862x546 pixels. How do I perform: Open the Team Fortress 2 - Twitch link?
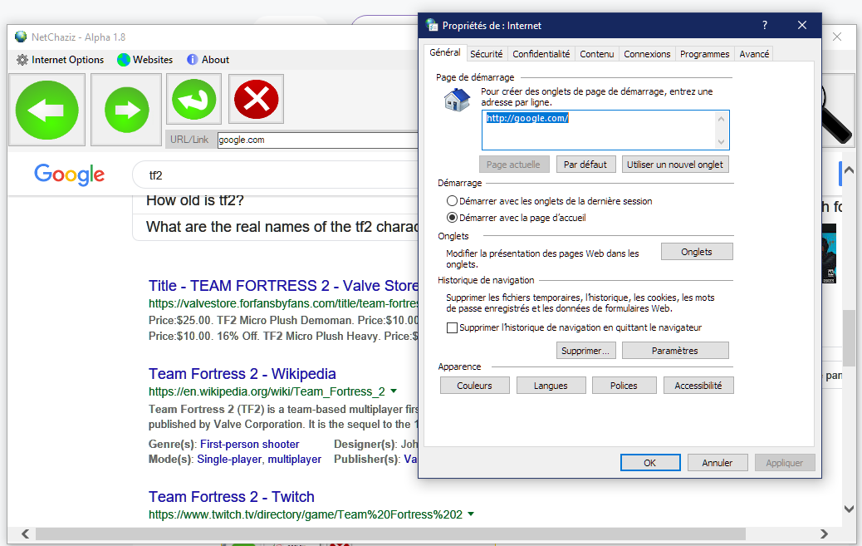232,496
